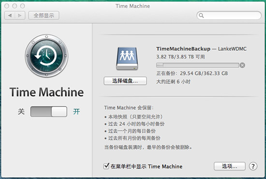Click the 正在备份: 29.54 GB/362.33 GB status
Viewport: 266px width, 179px height.
pos(192,74)
